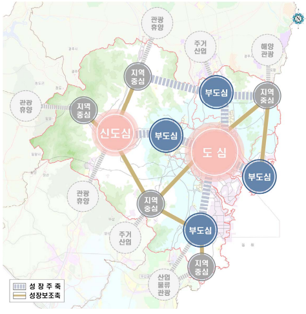Click the easternmost 부도심 circle beside 도심
Viewport: 306px width, 314px height.
[x=260, y=176]
